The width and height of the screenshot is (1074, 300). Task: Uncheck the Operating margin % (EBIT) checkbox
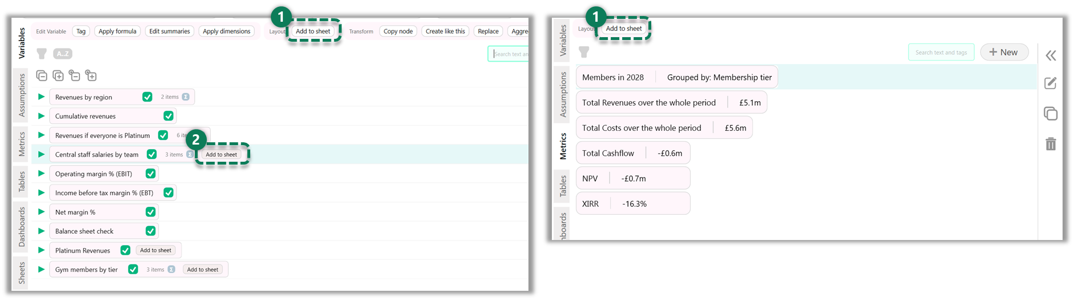(x=151, y=174)
